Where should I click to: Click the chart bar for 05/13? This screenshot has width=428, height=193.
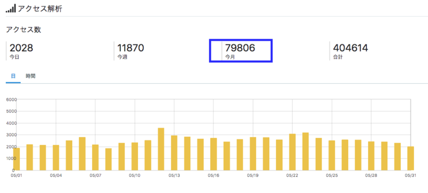(x=174, y=153)
